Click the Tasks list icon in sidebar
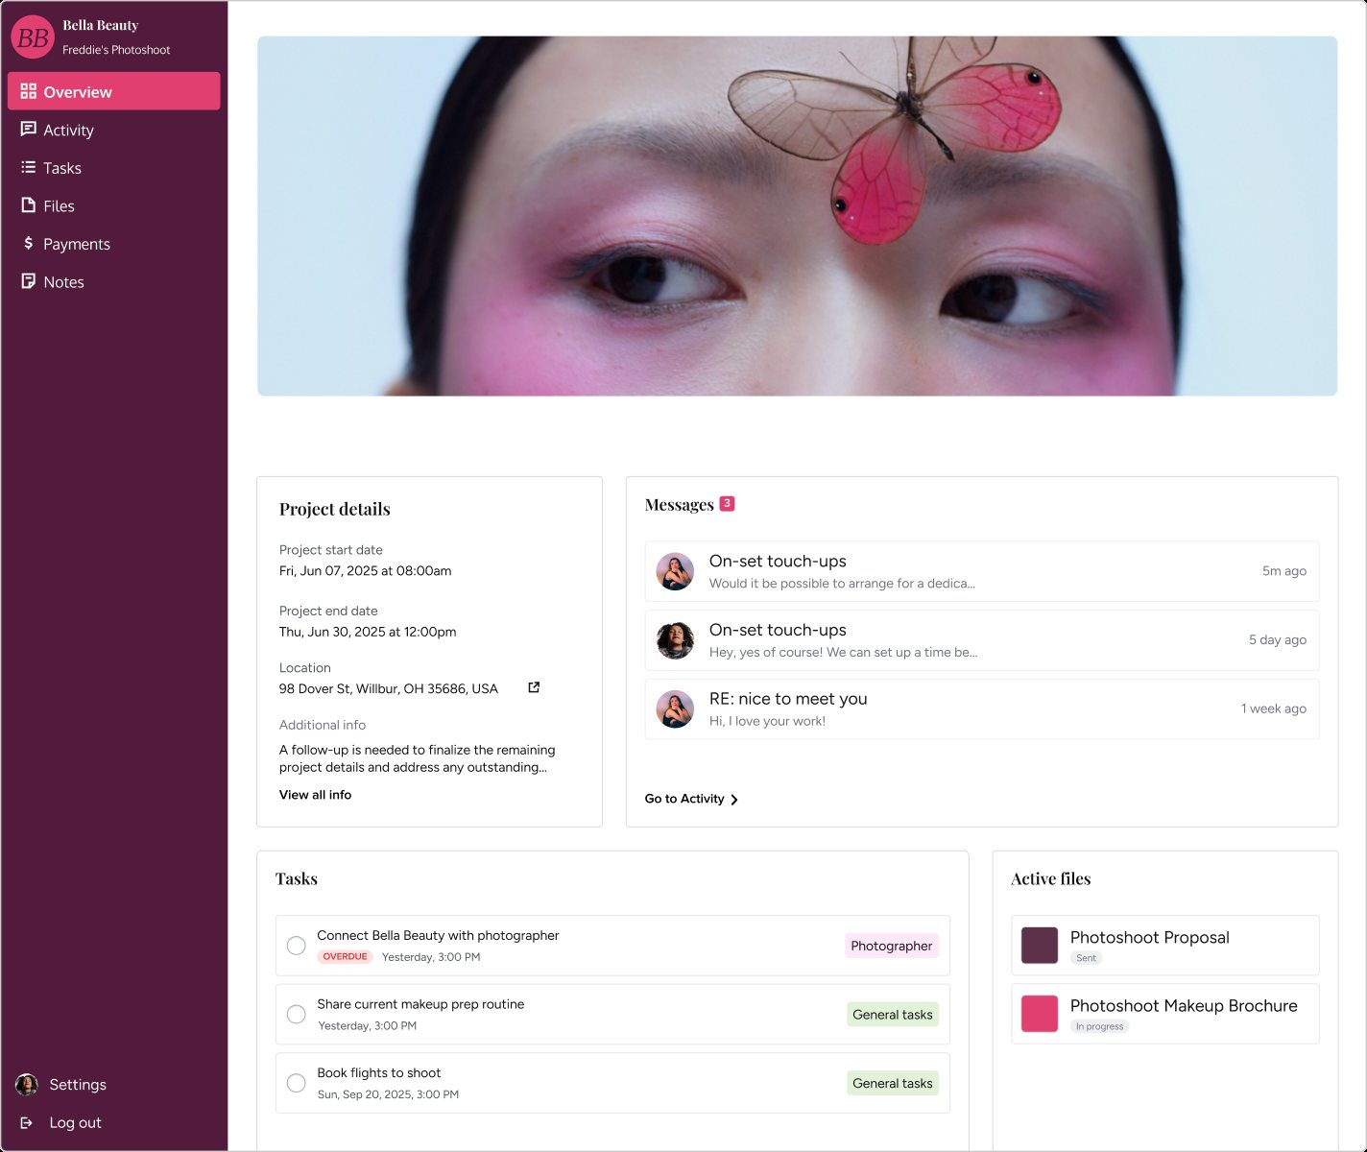Viewport: 1367px width, 1152px height. click(28, 167)
